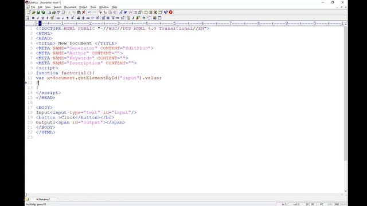Click the Print icon in toolbar
This screenshot has height=206, width=367.
point(54,12)
